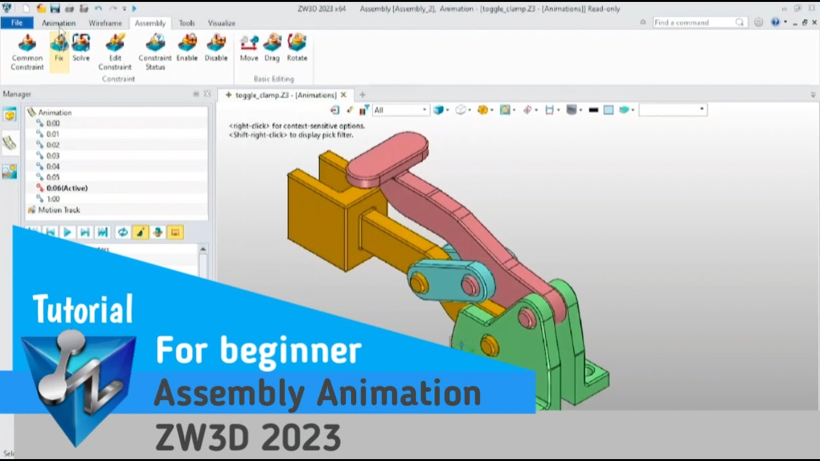This screenshot has height=461, width=820.
Task: Click the black line style icon
Action: [x=593, y=110]
